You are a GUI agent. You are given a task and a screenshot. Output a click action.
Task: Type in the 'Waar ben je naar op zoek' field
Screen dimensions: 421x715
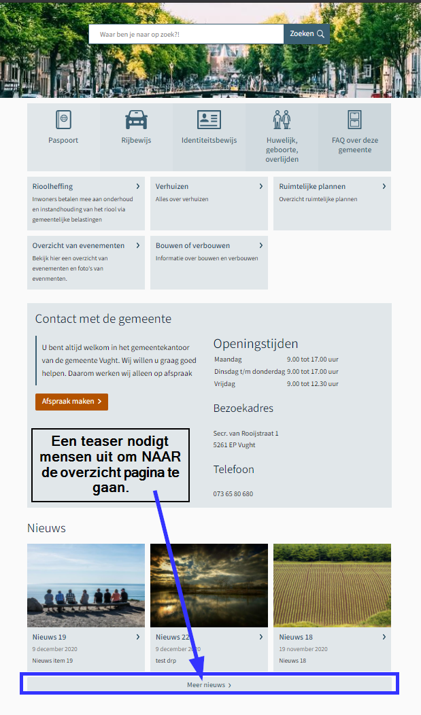(186, 34)
